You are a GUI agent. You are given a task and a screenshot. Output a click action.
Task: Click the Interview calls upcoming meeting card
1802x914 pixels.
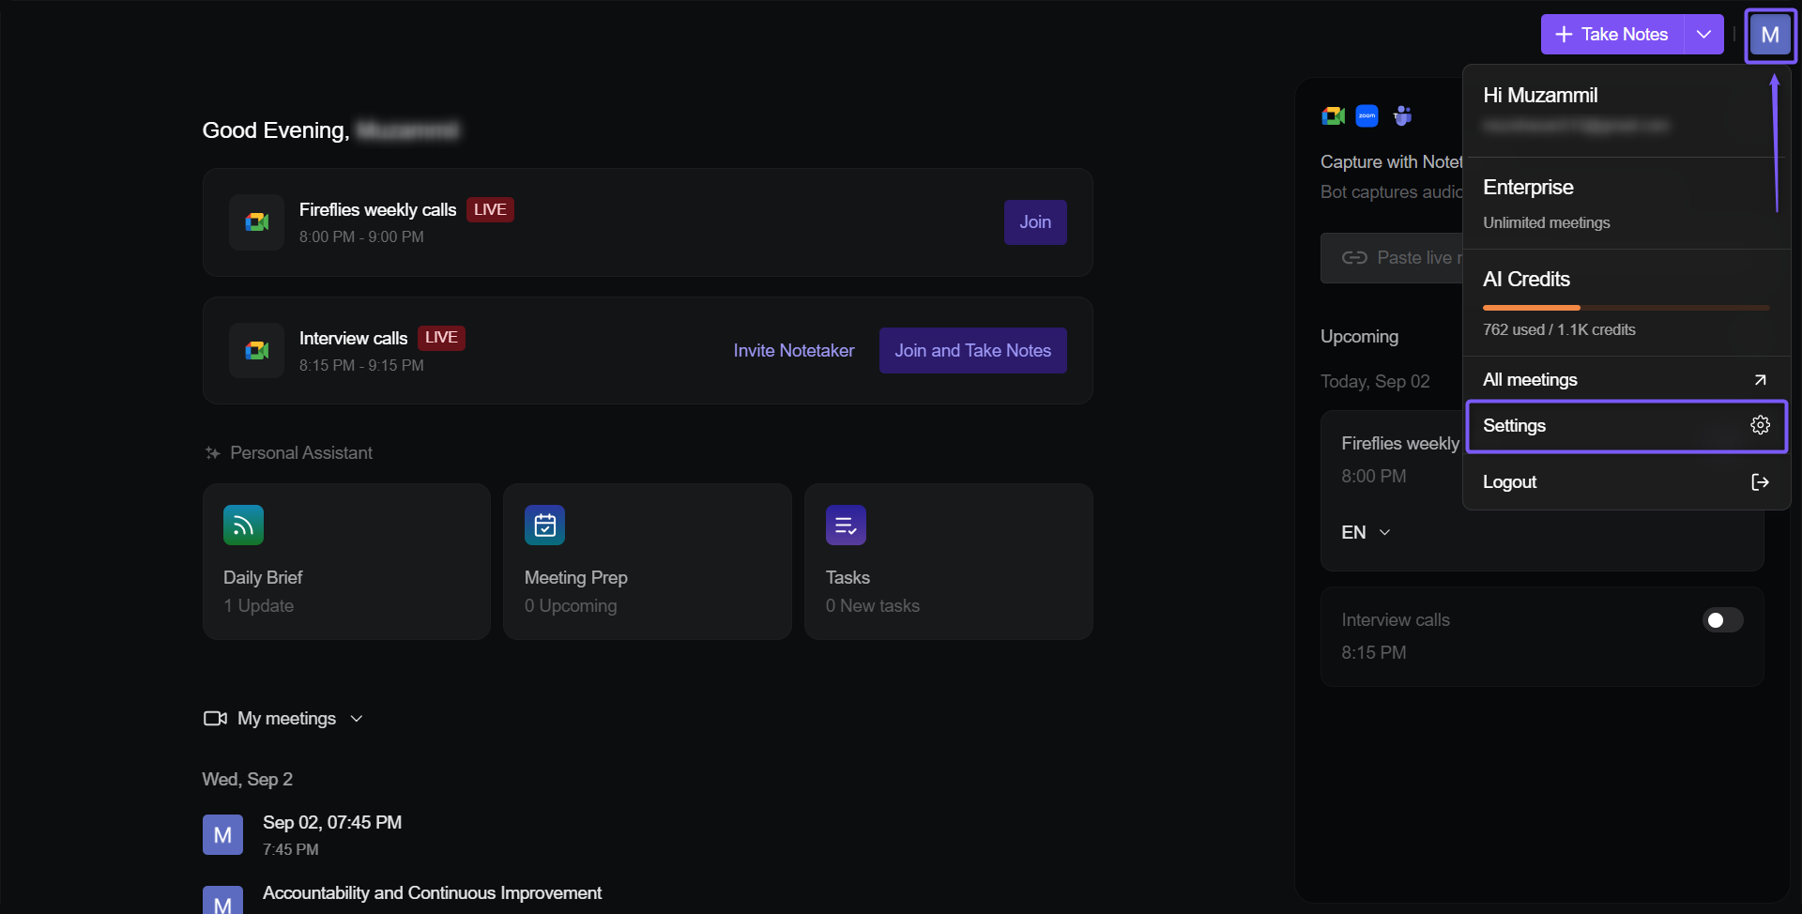click(x=1542, y=637)
